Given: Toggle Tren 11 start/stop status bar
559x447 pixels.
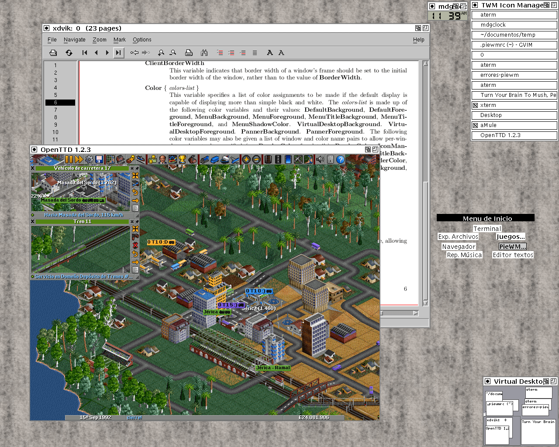Looking at the screenshot, I should point(83,277).
